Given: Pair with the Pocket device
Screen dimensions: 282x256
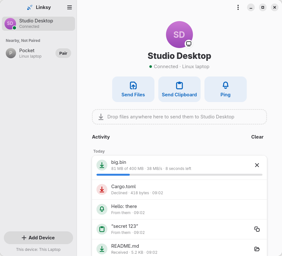Looking at the screenshot, I should click(x=63, y=53).
